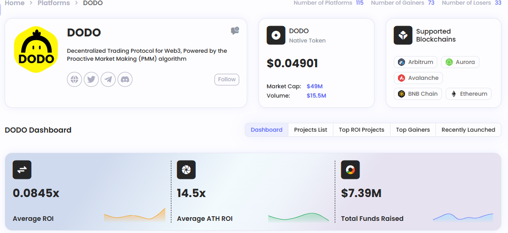Select the Arbitrum blockchain chip
This screenshot has width=508, height=233.
416,62
